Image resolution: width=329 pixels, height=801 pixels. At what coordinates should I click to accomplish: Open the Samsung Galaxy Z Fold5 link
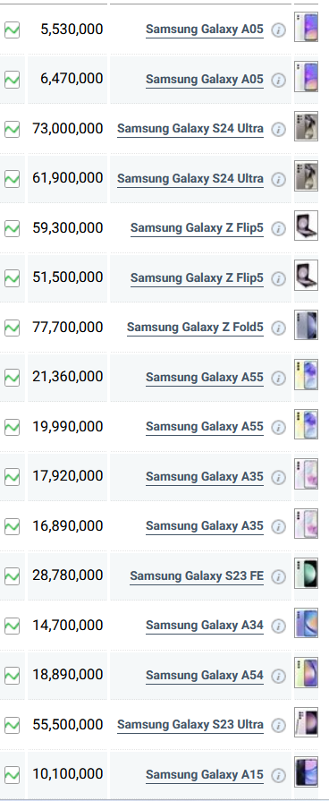tap(195, 328)
